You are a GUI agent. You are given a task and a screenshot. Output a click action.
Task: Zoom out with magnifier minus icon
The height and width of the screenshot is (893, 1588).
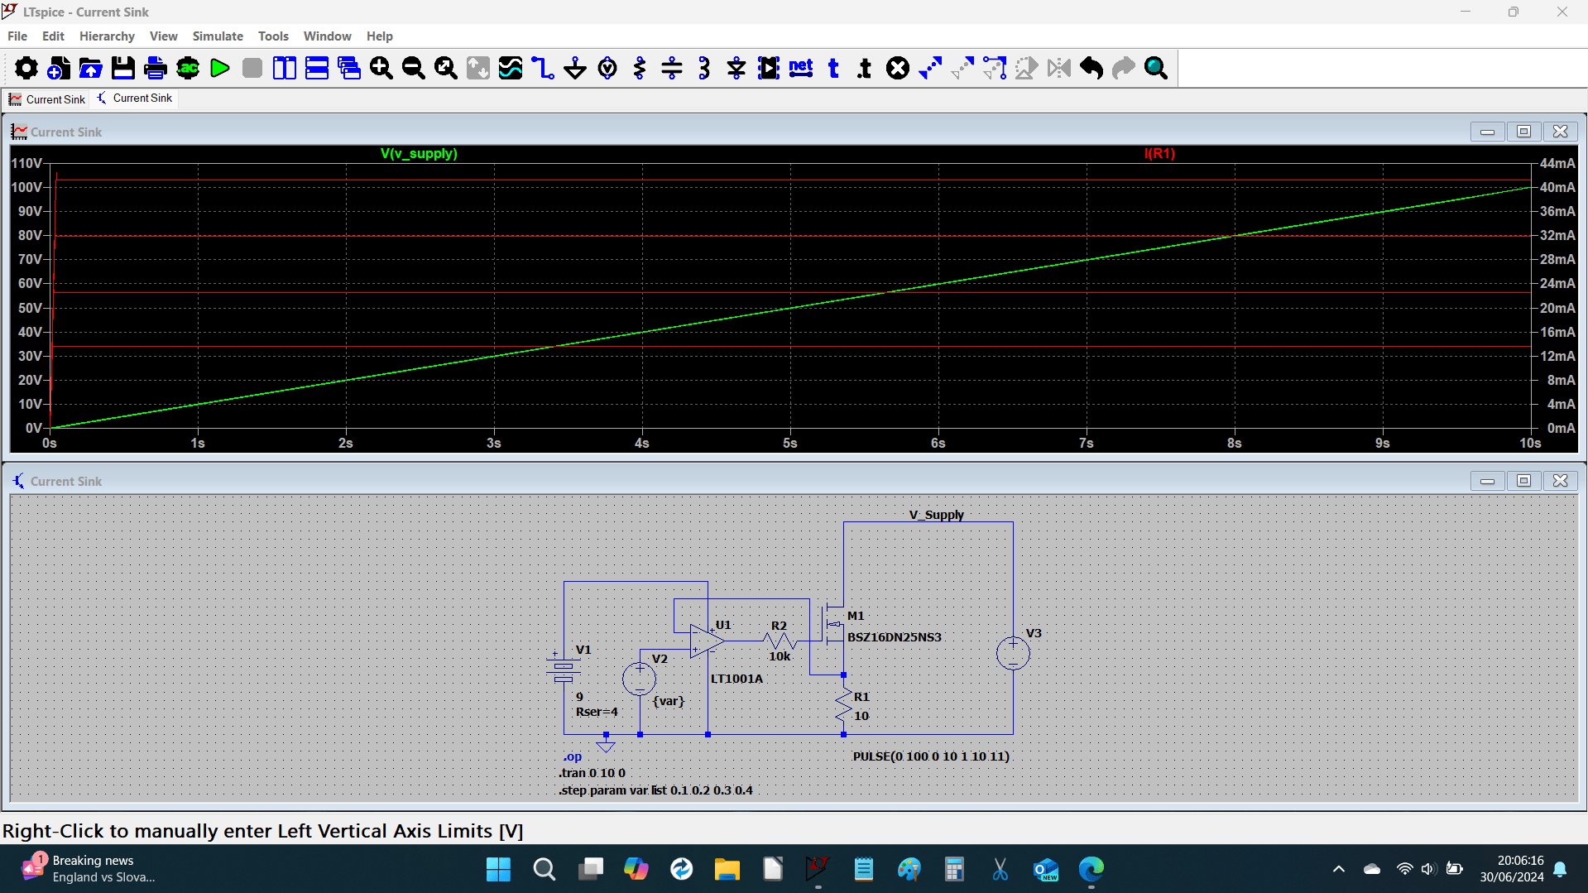[x=414, y=68]
